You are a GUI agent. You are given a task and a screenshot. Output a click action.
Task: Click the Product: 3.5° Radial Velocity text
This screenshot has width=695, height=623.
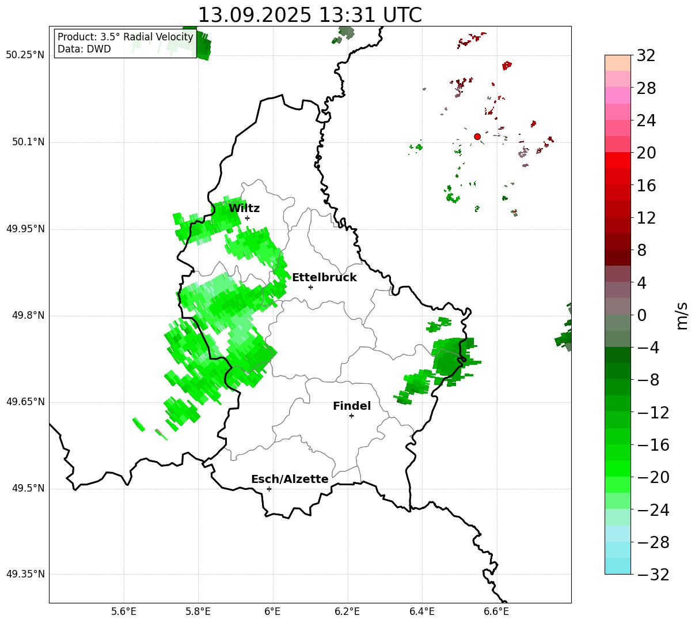click(x=126, y=37)
